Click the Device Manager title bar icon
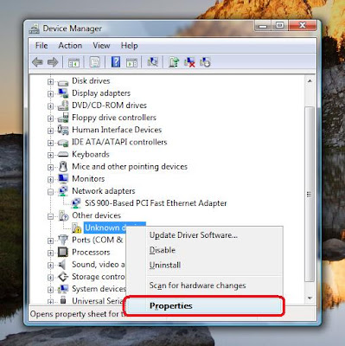Viewport: 345px width, 346px height. 35,29
